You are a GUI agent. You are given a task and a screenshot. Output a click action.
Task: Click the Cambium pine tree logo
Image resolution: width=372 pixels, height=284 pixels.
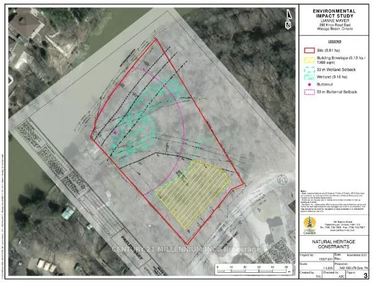[309, 225]
